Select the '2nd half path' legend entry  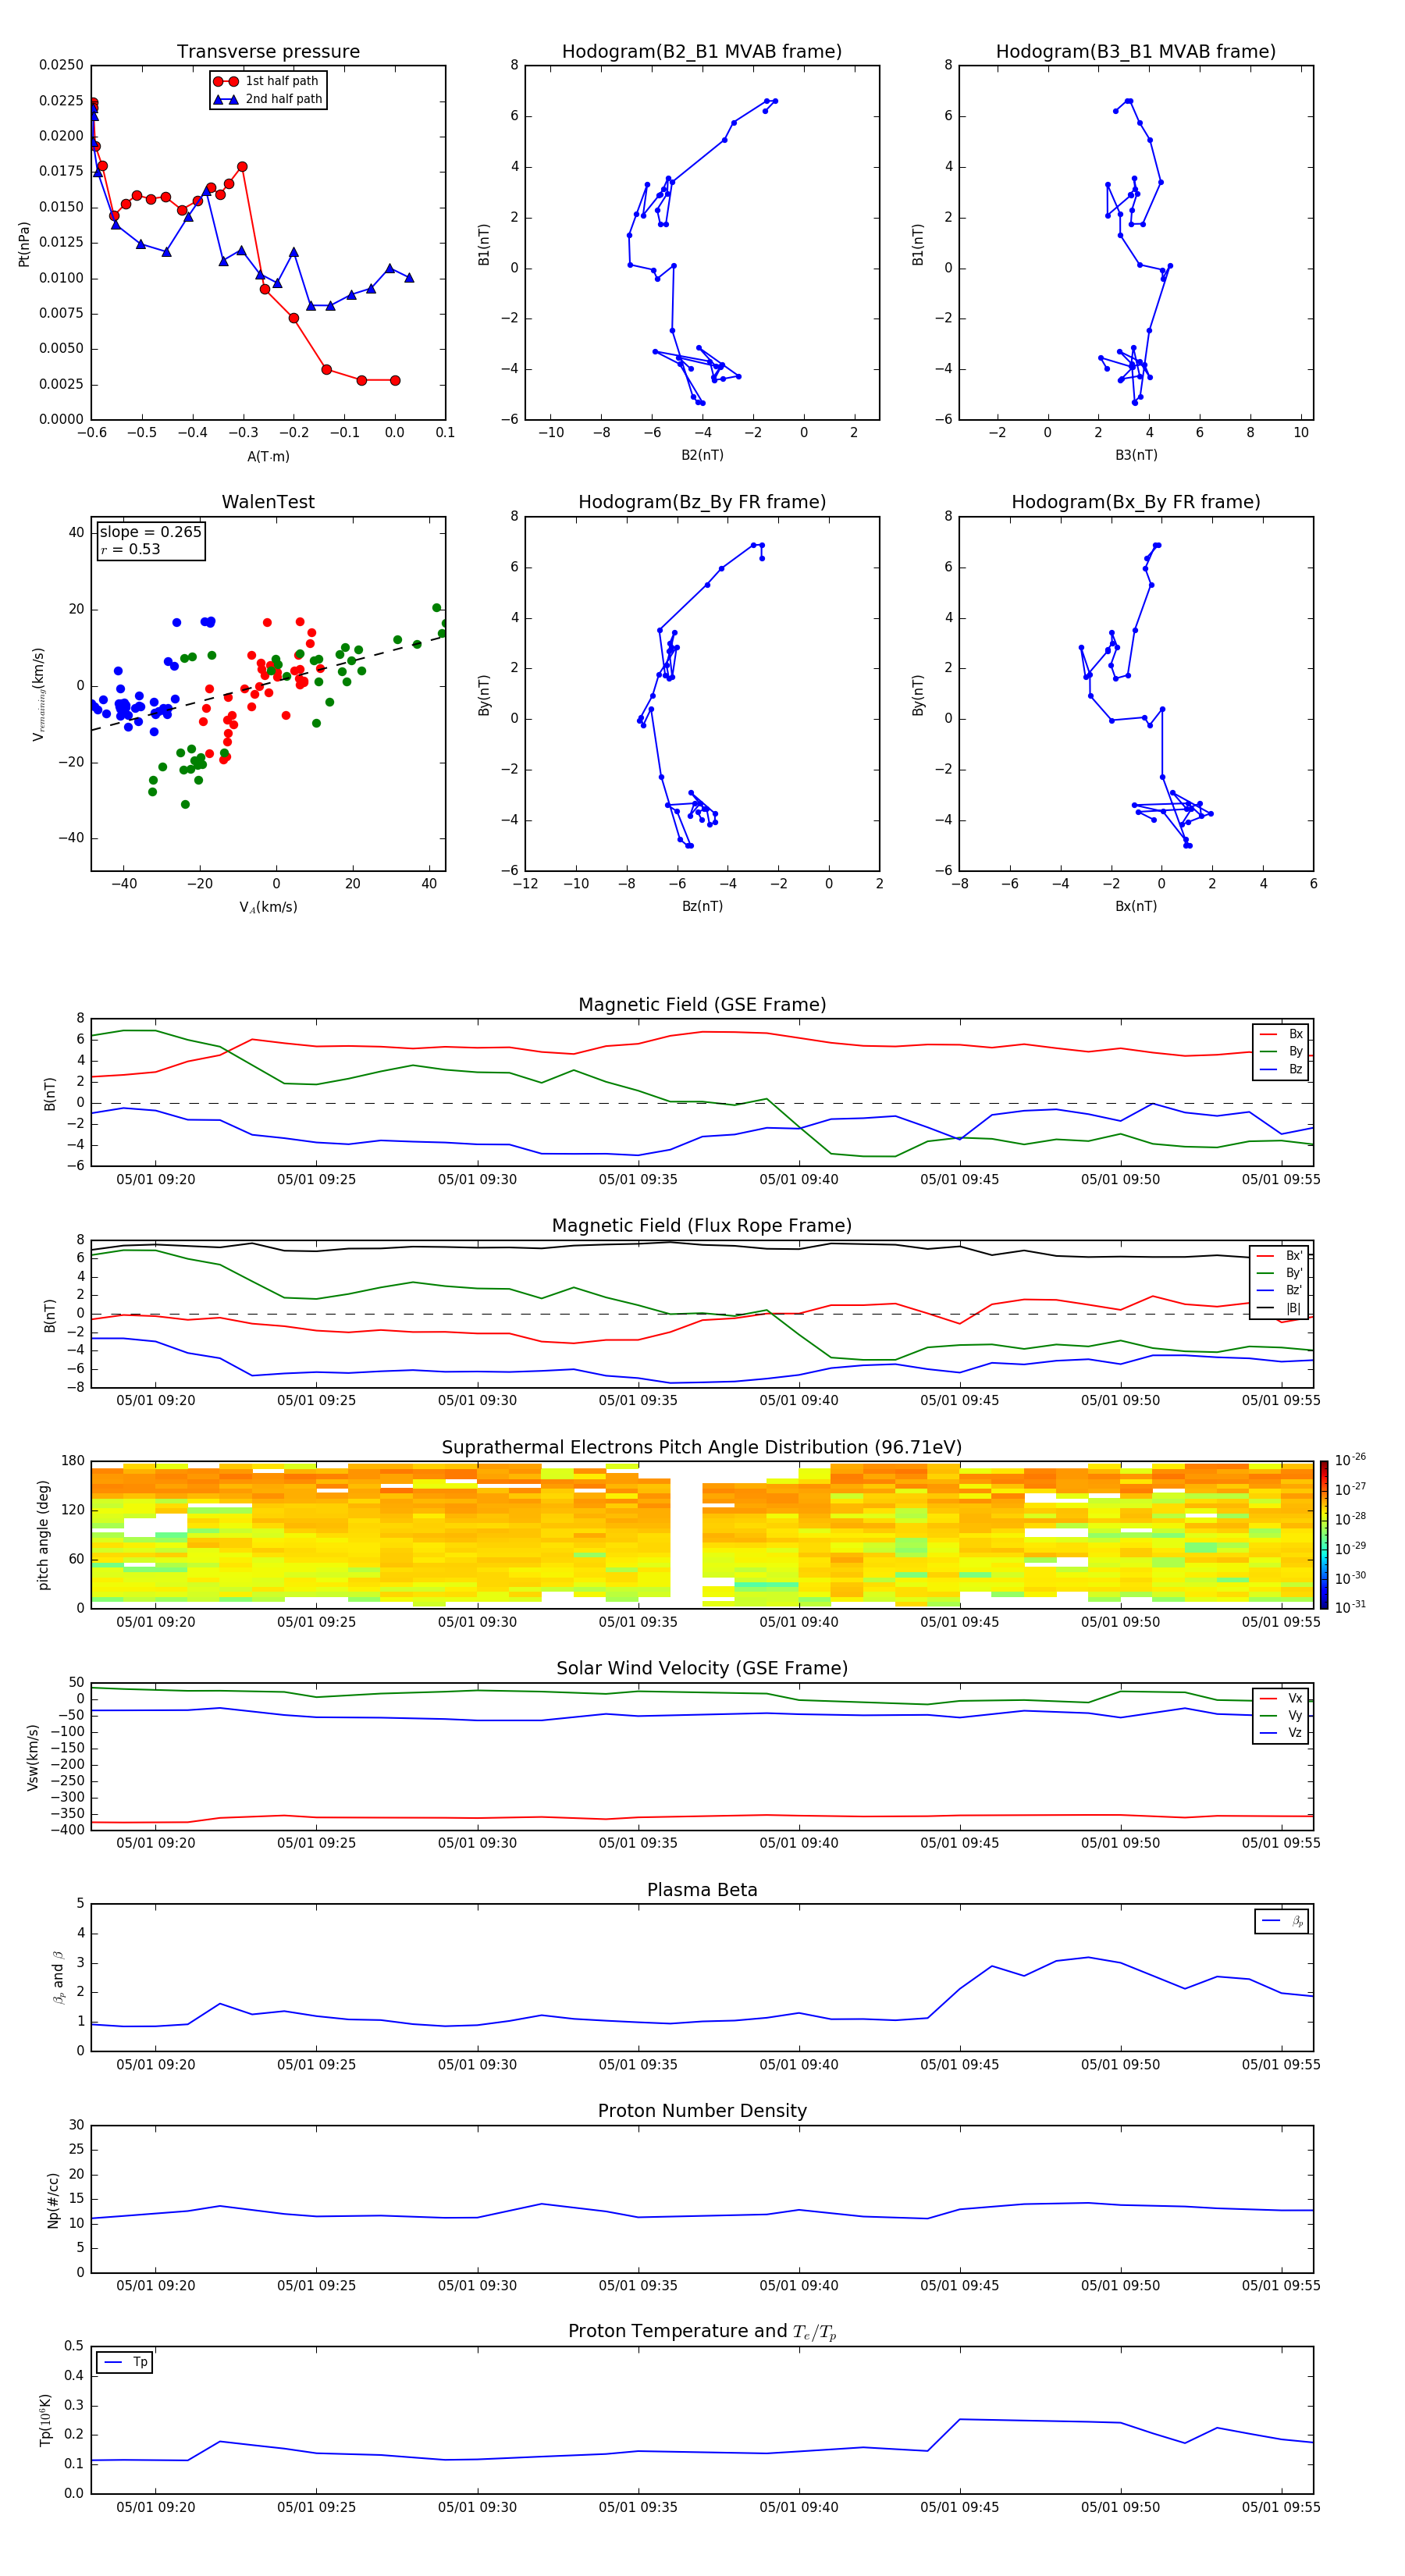coord(269,99)
